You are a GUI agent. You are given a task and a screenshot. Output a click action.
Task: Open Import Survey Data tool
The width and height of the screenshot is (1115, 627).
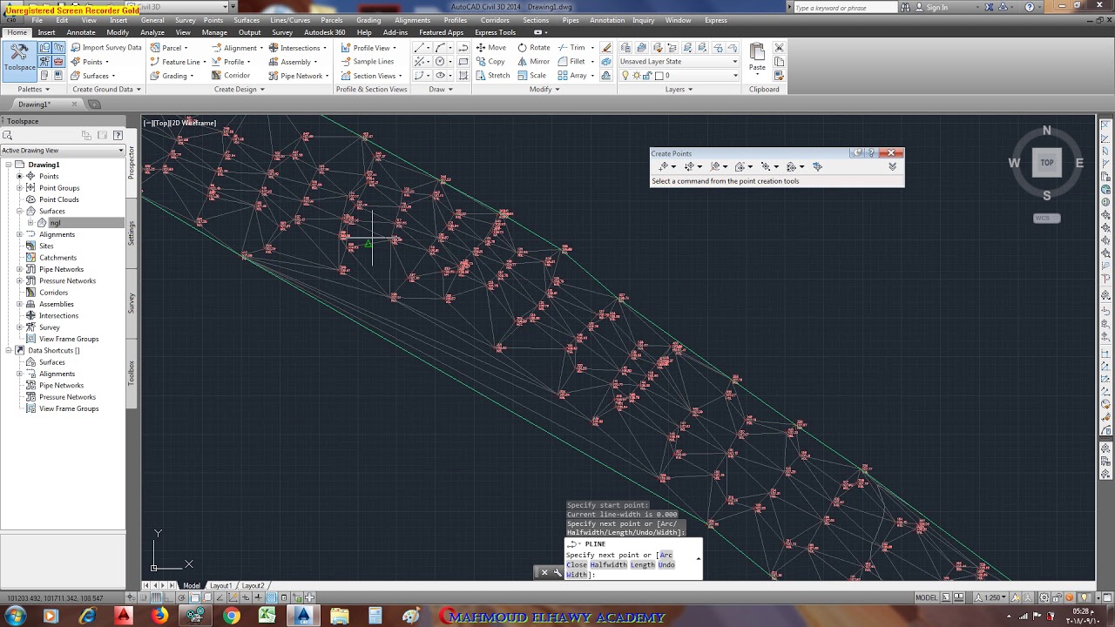click(x=105, y=48)
